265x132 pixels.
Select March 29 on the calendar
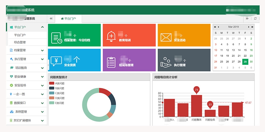(x=245, y=62)
